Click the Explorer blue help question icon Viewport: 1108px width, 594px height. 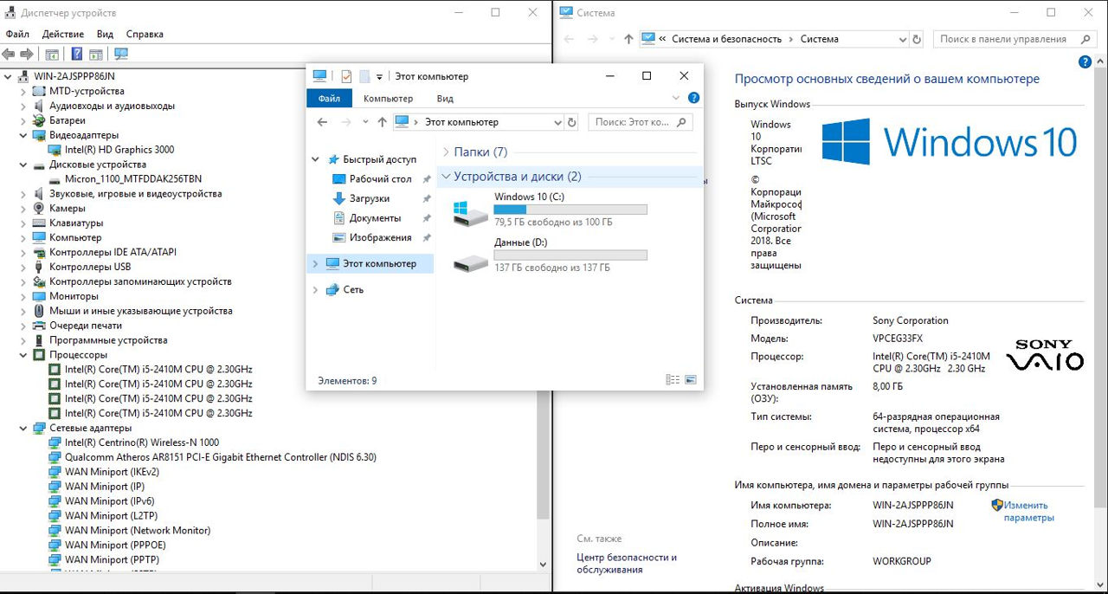click(x=692, y=99)
